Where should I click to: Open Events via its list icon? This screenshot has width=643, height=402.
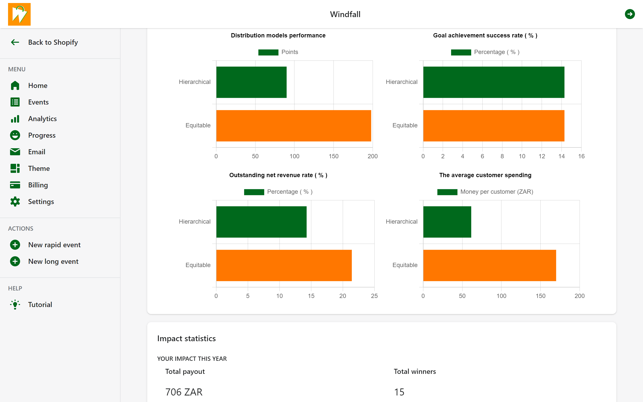pyautogui.click(x=15, y=102)
